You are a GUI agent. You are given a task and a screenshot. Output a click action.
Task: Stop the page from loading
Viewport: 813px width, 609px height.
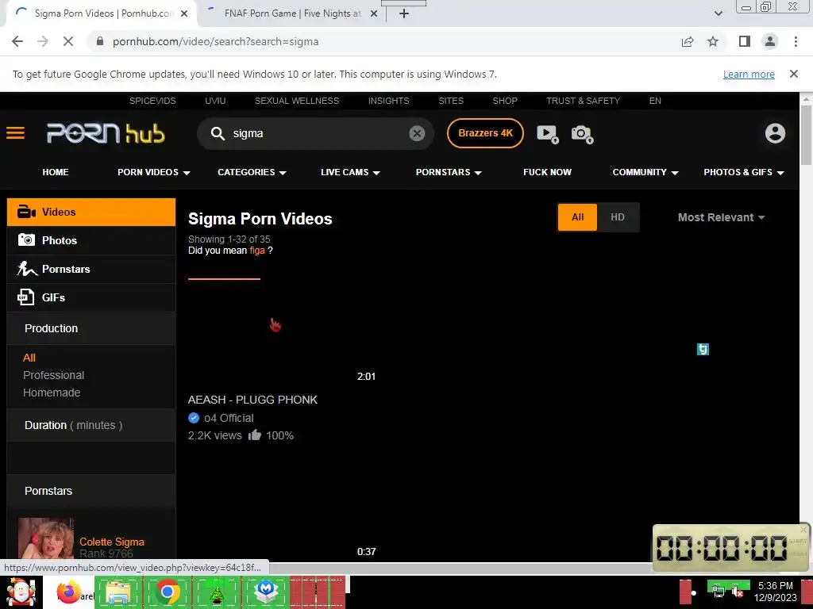68,41
